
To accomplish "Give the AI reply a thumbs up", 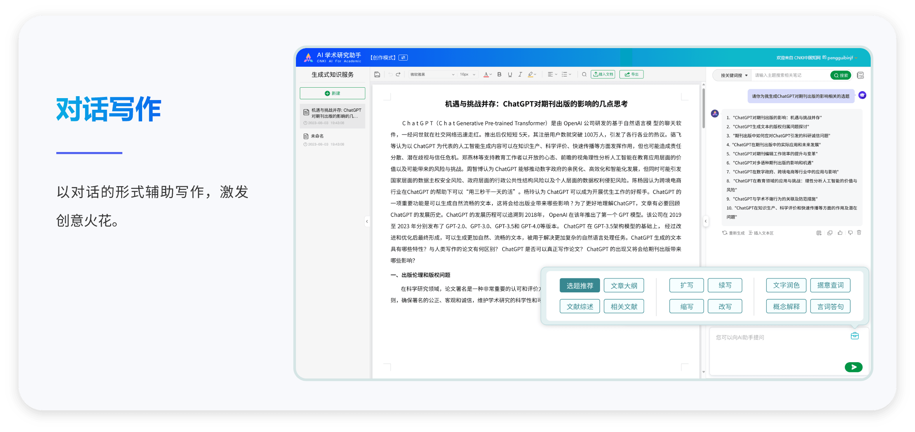I will coord(840,233).
